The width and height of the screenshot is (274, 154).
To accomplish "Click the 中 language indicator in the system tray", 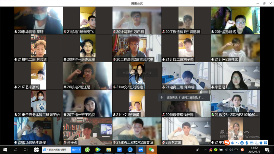I will [x=235, y=150].
